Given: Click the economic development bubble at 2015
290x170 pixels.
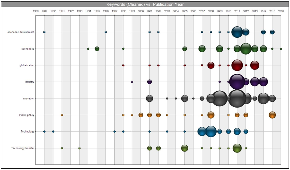Looking at the screenshot, I should click(272, 32).
